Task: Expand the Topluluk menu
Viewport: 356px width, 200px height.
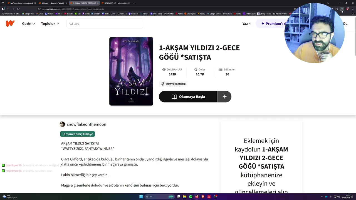Action: [50, 24]
